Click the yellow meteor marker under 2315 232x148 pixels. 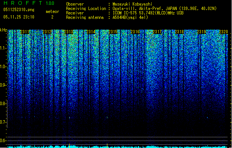(107, 145)
